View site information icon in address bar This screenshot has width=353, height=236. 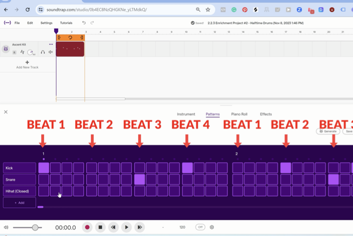coord(40,10)
